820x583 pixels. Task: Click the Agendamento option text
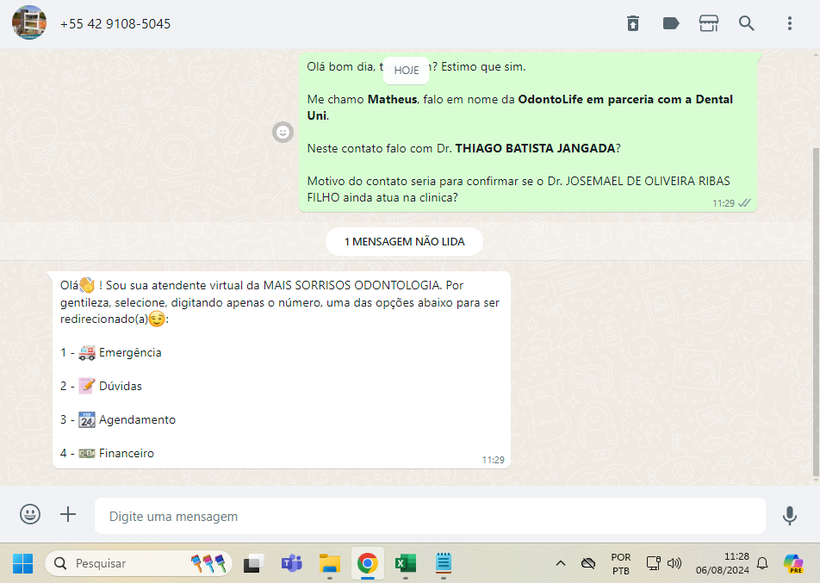[x=138, y=420]
